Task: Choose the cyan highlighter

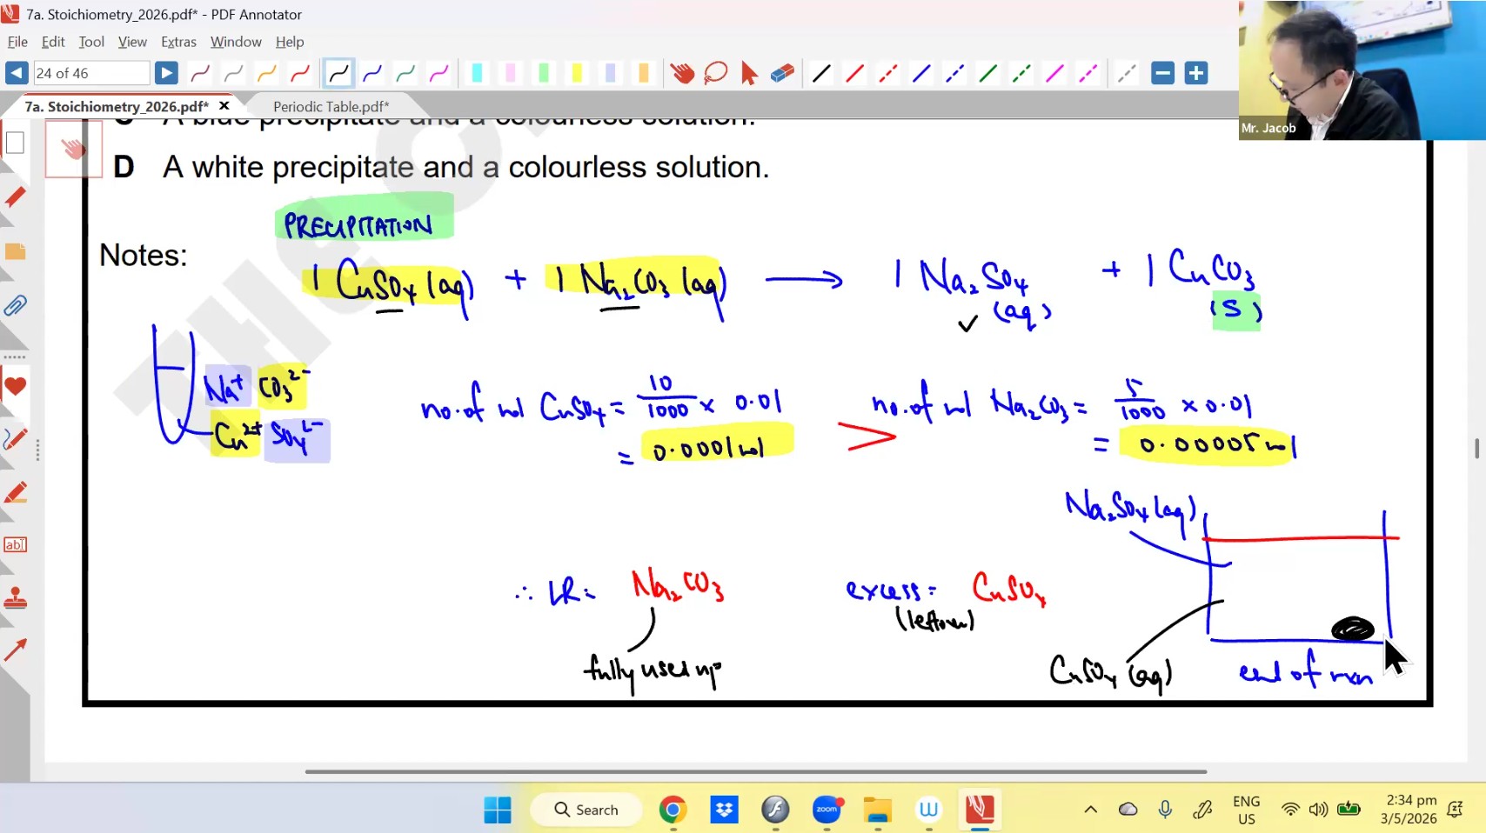Action: [x=477, y=73]
